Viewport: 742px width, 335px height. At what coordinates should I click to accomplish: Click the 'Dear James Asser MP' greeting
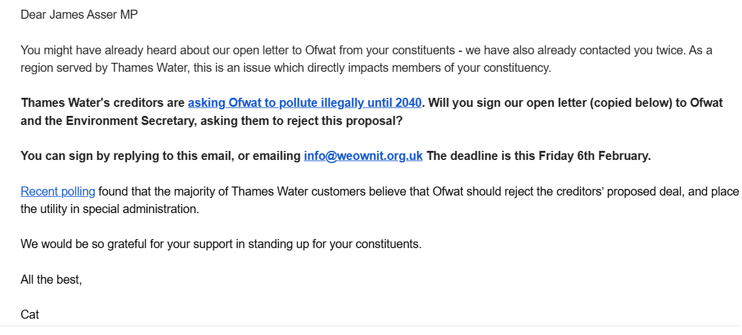pyautogui.click(x=79, y=14)
